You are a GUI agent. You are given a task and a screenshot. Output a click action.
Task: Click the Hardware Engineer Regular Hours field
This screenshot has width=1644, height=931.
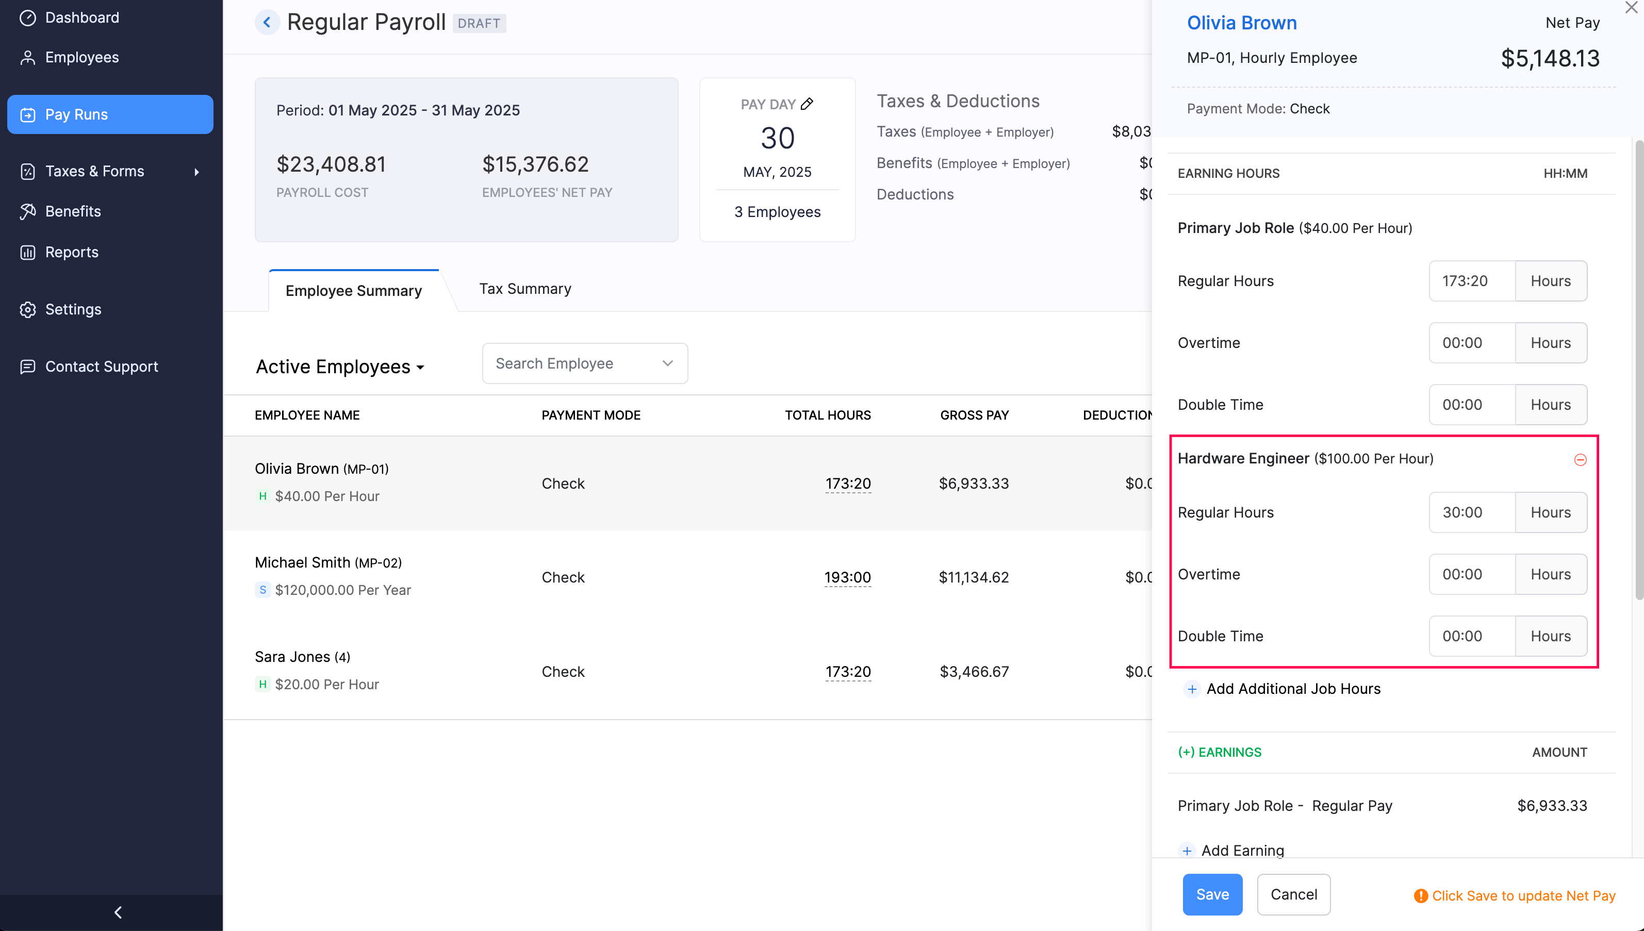[x=1471, y=513]
